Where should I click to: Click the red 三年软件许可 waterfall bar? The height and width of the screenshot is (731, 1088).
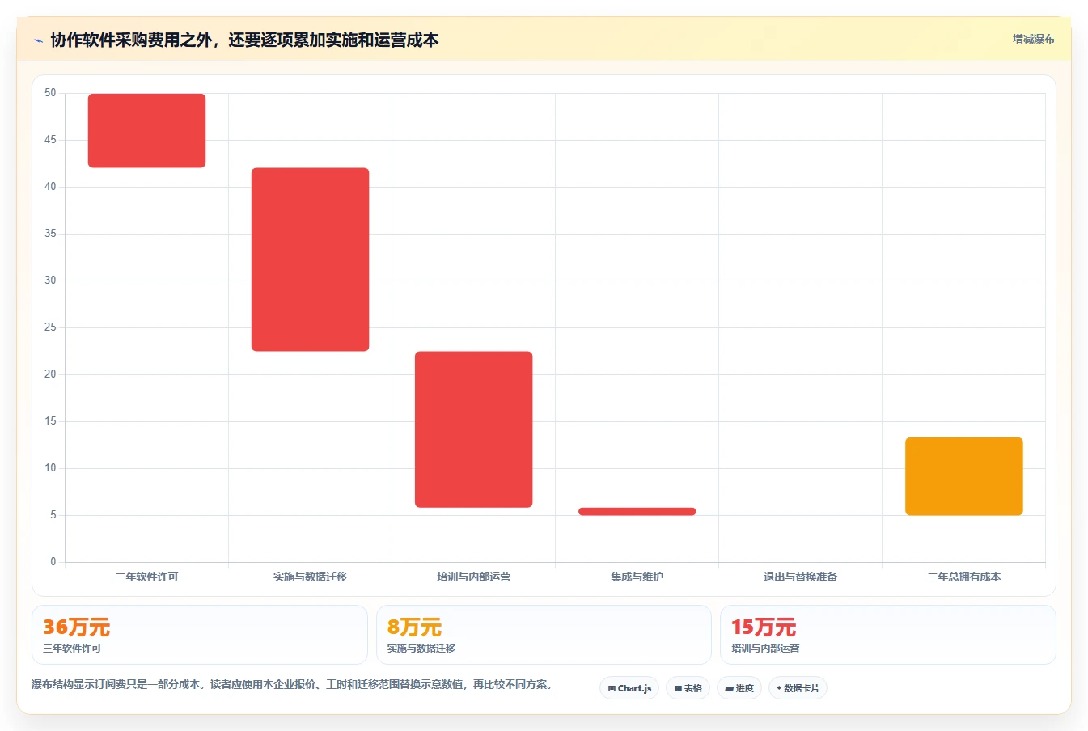(146, 131)
